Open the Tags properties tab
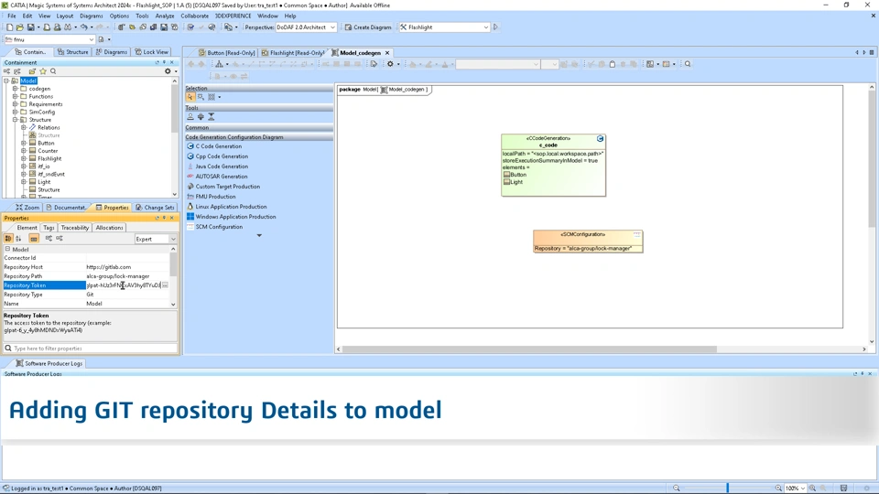 click(49, 228)
